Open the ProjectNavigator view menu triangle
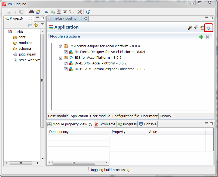Viewport: 218px width, 177px height. (42, 24)
